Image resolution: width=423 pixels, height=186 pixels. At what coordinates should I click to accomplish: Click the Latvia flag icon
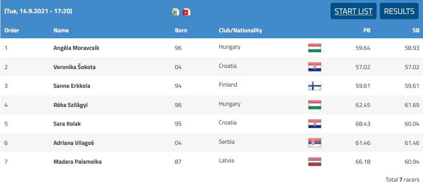coord(315,162)
